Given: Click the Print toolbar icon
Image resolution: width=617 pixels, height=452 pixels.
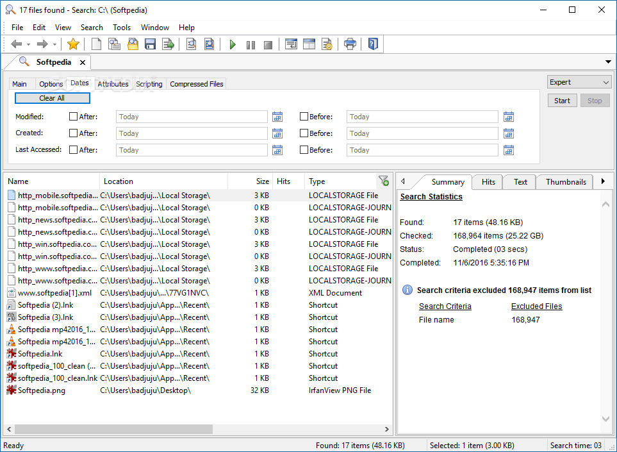Looking at the screenshot, I should [350, 44].
